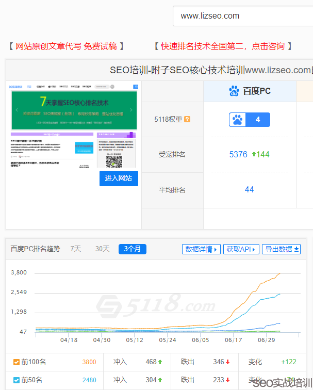Switch trend range to 30天
Screen dimensions: 313x390
103,249
